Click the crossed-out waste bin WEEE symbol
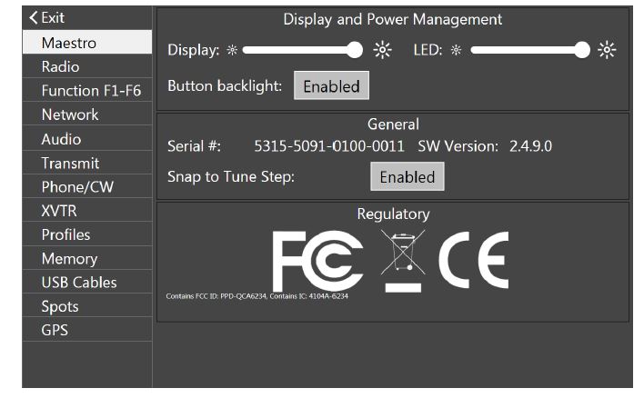 click(403, 261)
